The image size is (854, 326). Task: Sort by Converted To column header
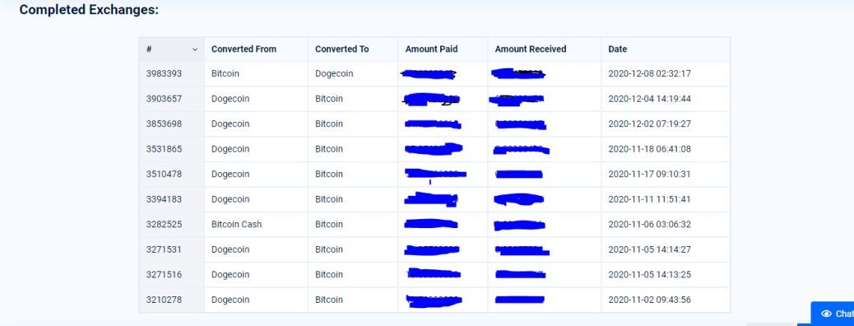(342, 49)
